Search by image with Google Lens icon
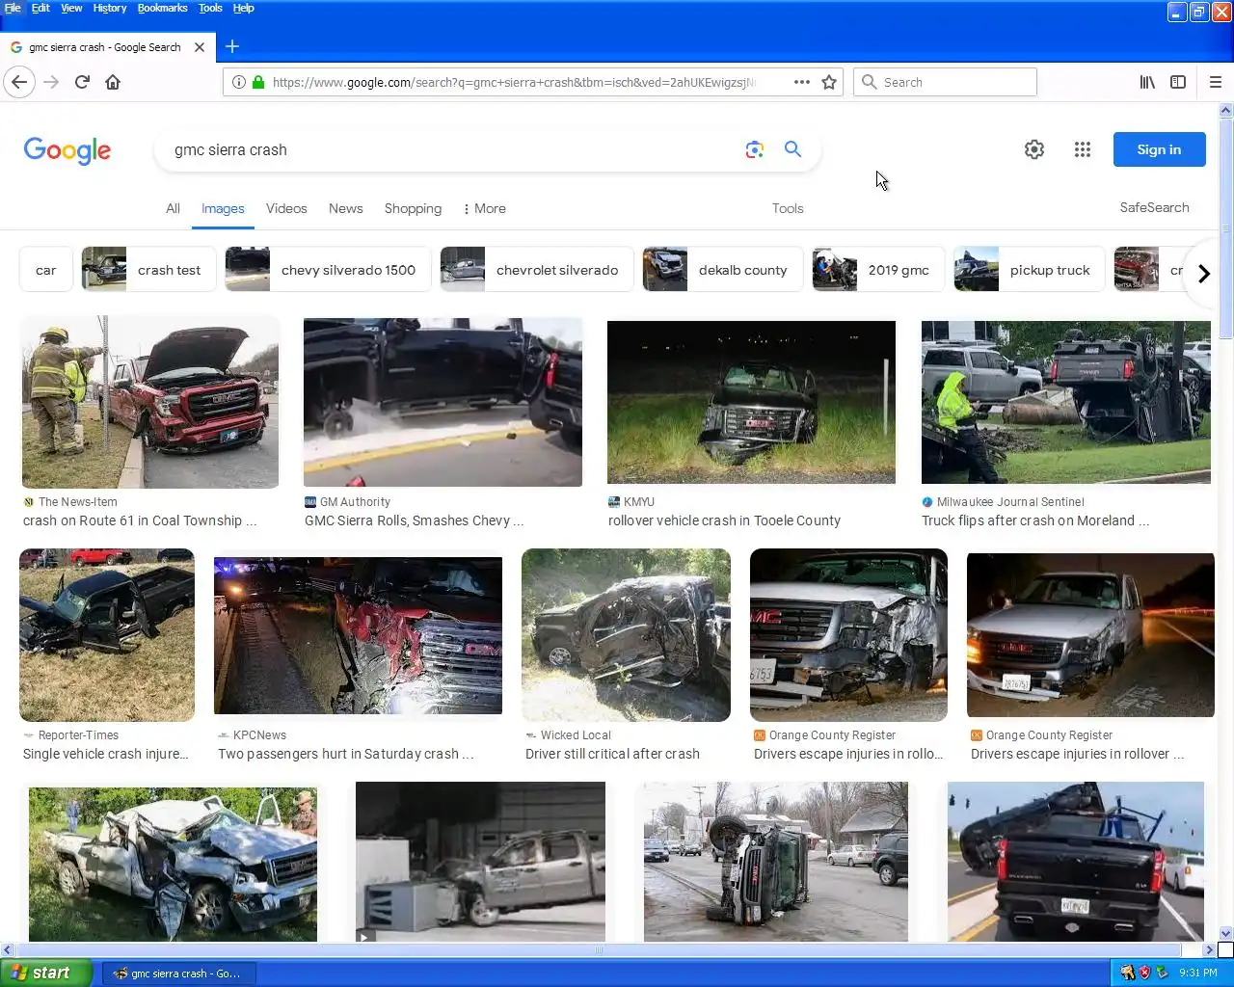The height and width of the screenshot is (987, 1234). coord(755,149)
